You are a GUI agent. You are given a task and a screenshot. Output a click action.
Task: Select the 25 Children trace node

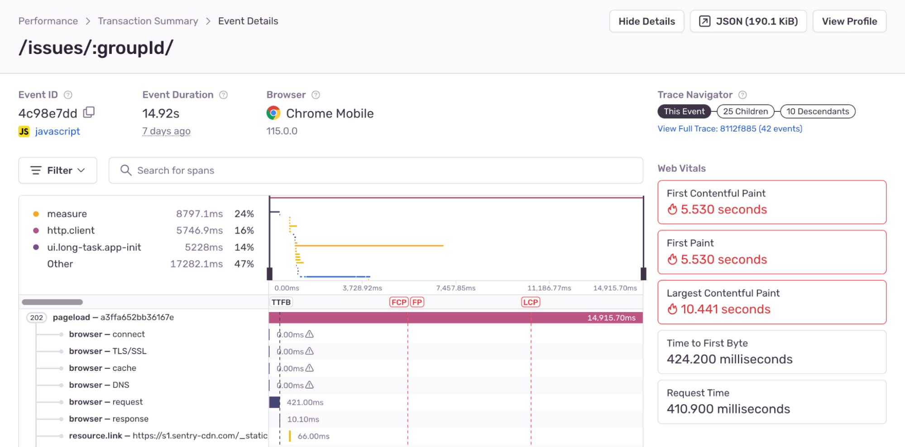tap(745, 111)
